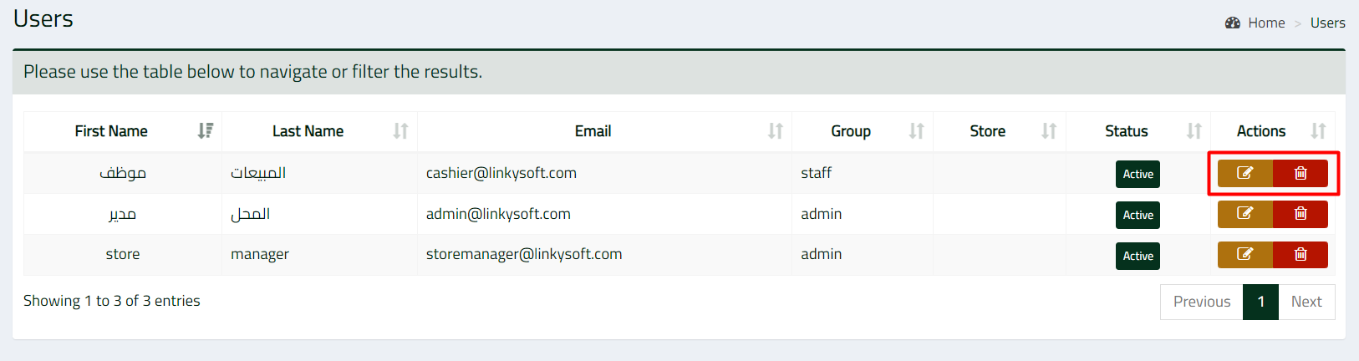Delete the cashier@linkysoft.com user

point(1300,173)
